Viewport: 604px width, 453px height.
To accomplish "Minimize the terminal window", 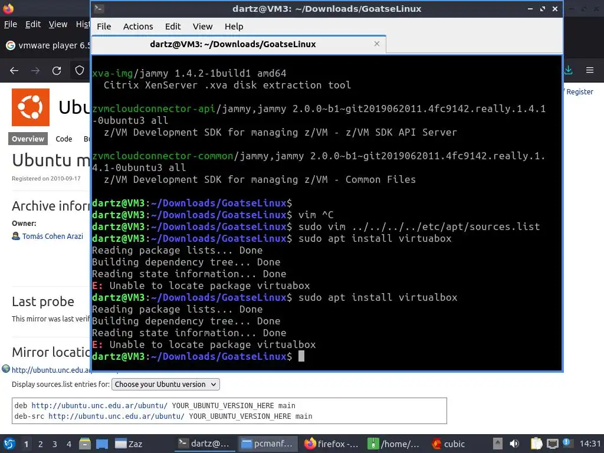I will tap(530, 8).
